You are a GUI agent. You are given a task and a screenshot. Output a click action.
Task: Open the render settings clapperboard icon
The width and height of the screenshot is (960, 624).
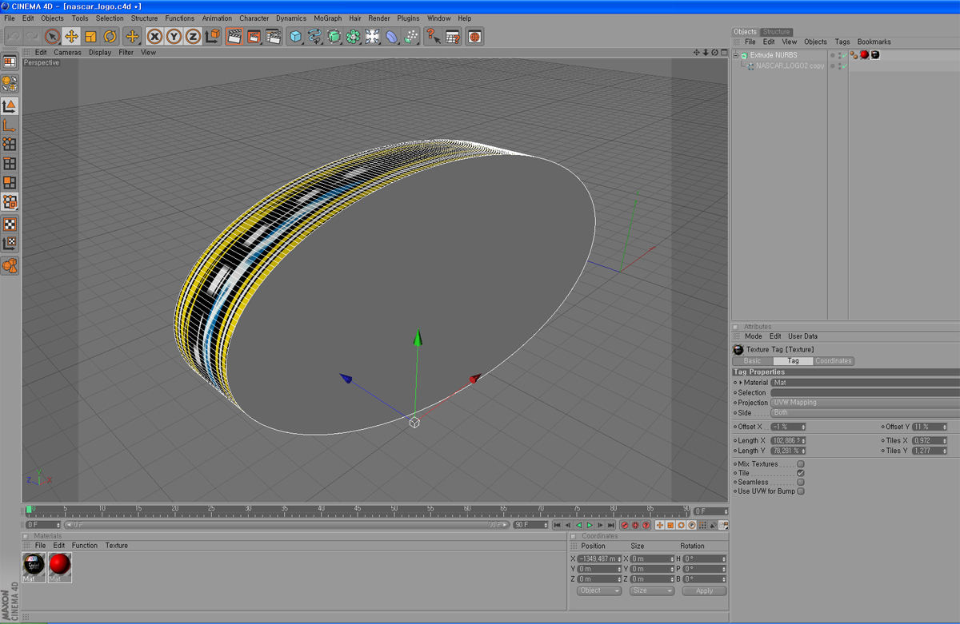(x=273, y=36)
